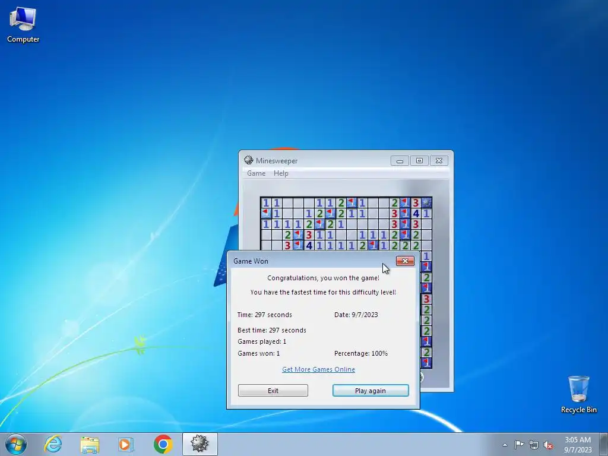Click the 'Date: 9/7/2023' text in dialog
608x456 pixels.
coord(356,315)
